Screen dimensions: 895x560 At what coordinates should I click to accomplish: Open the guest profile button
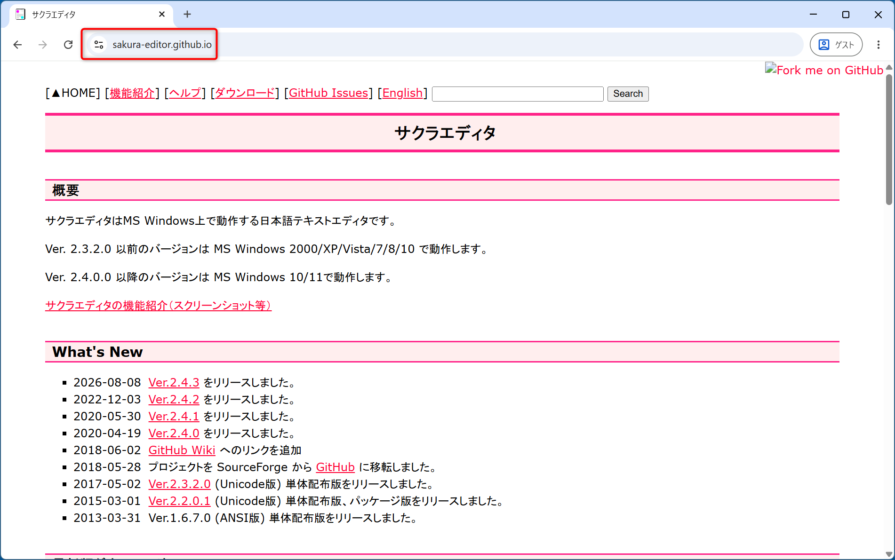[836, 45]
